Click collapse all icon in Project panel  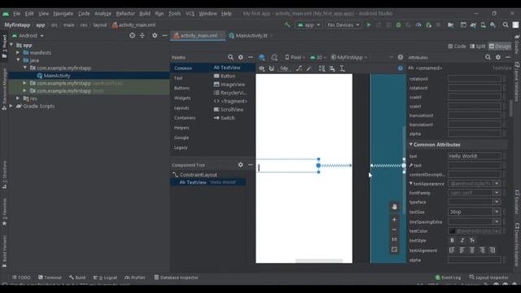(x=142, y=36)
